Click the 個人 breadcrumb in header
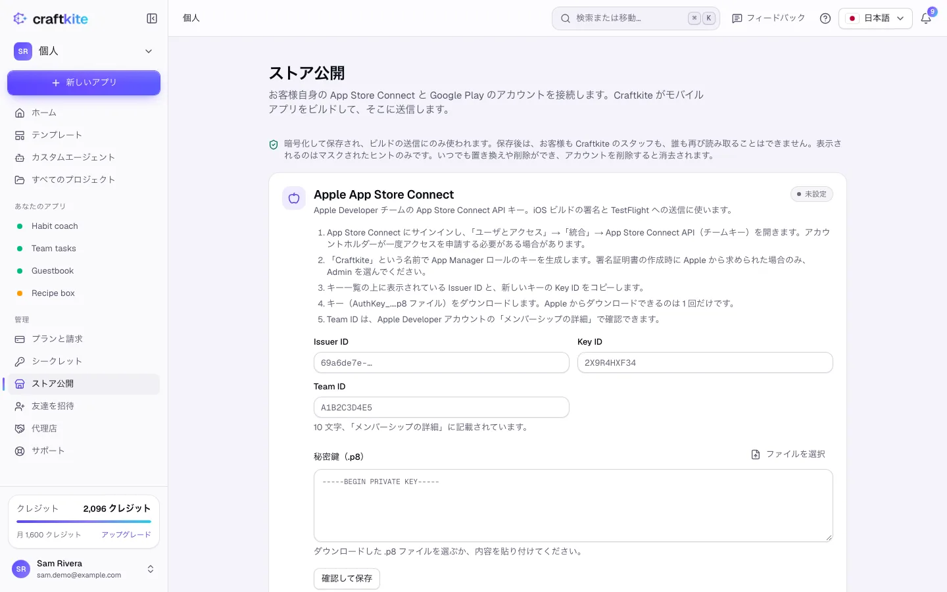Viewport: 947px width, 592px height. coord(191,18)
